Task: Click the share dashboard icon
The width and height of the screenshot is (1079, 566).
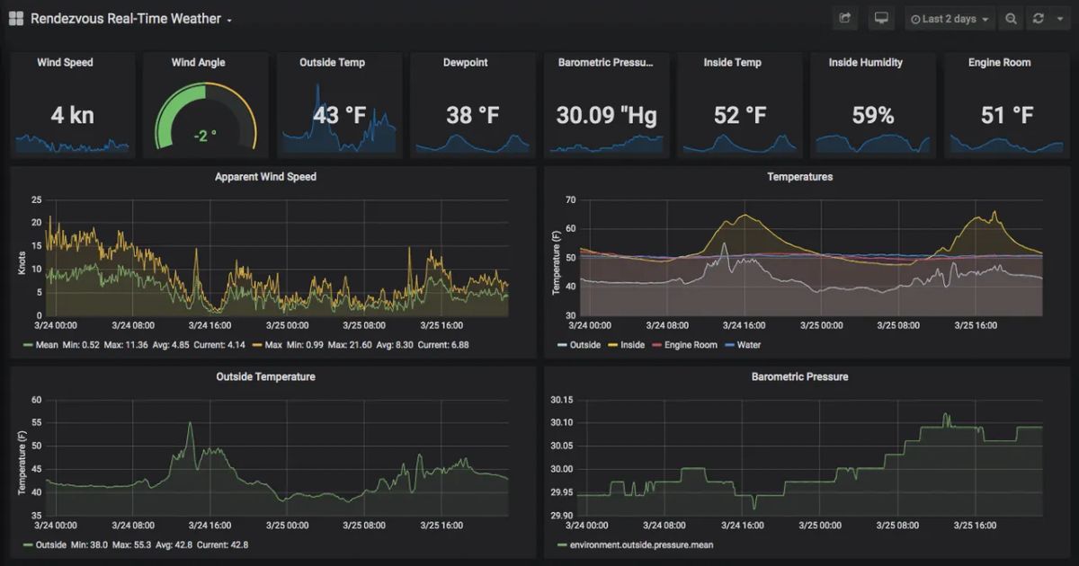Action: 844,18
